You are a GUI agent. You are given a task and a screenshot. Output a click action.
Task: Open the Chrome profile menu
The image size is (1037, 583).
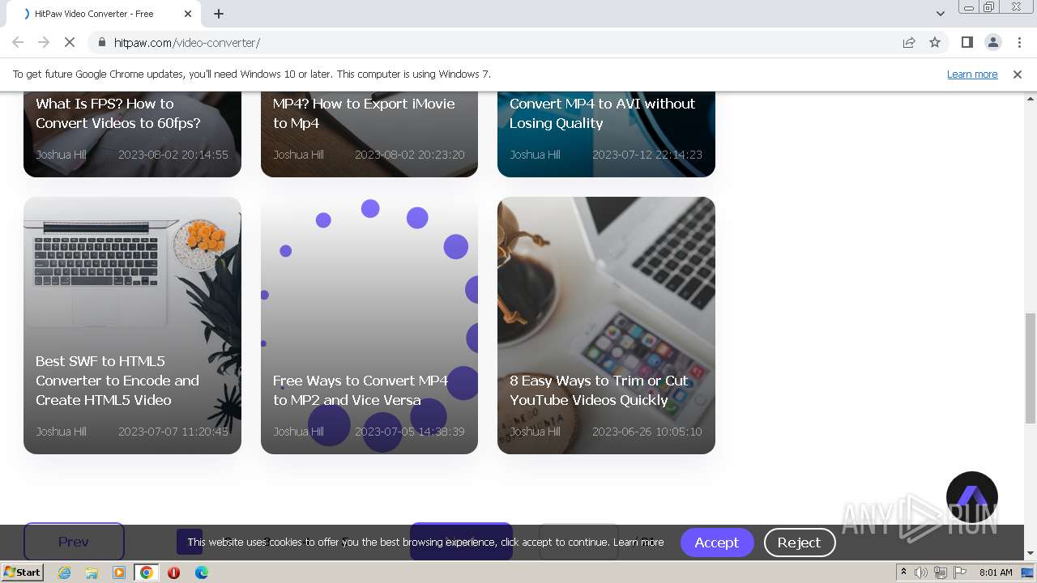tap(992, 42)
